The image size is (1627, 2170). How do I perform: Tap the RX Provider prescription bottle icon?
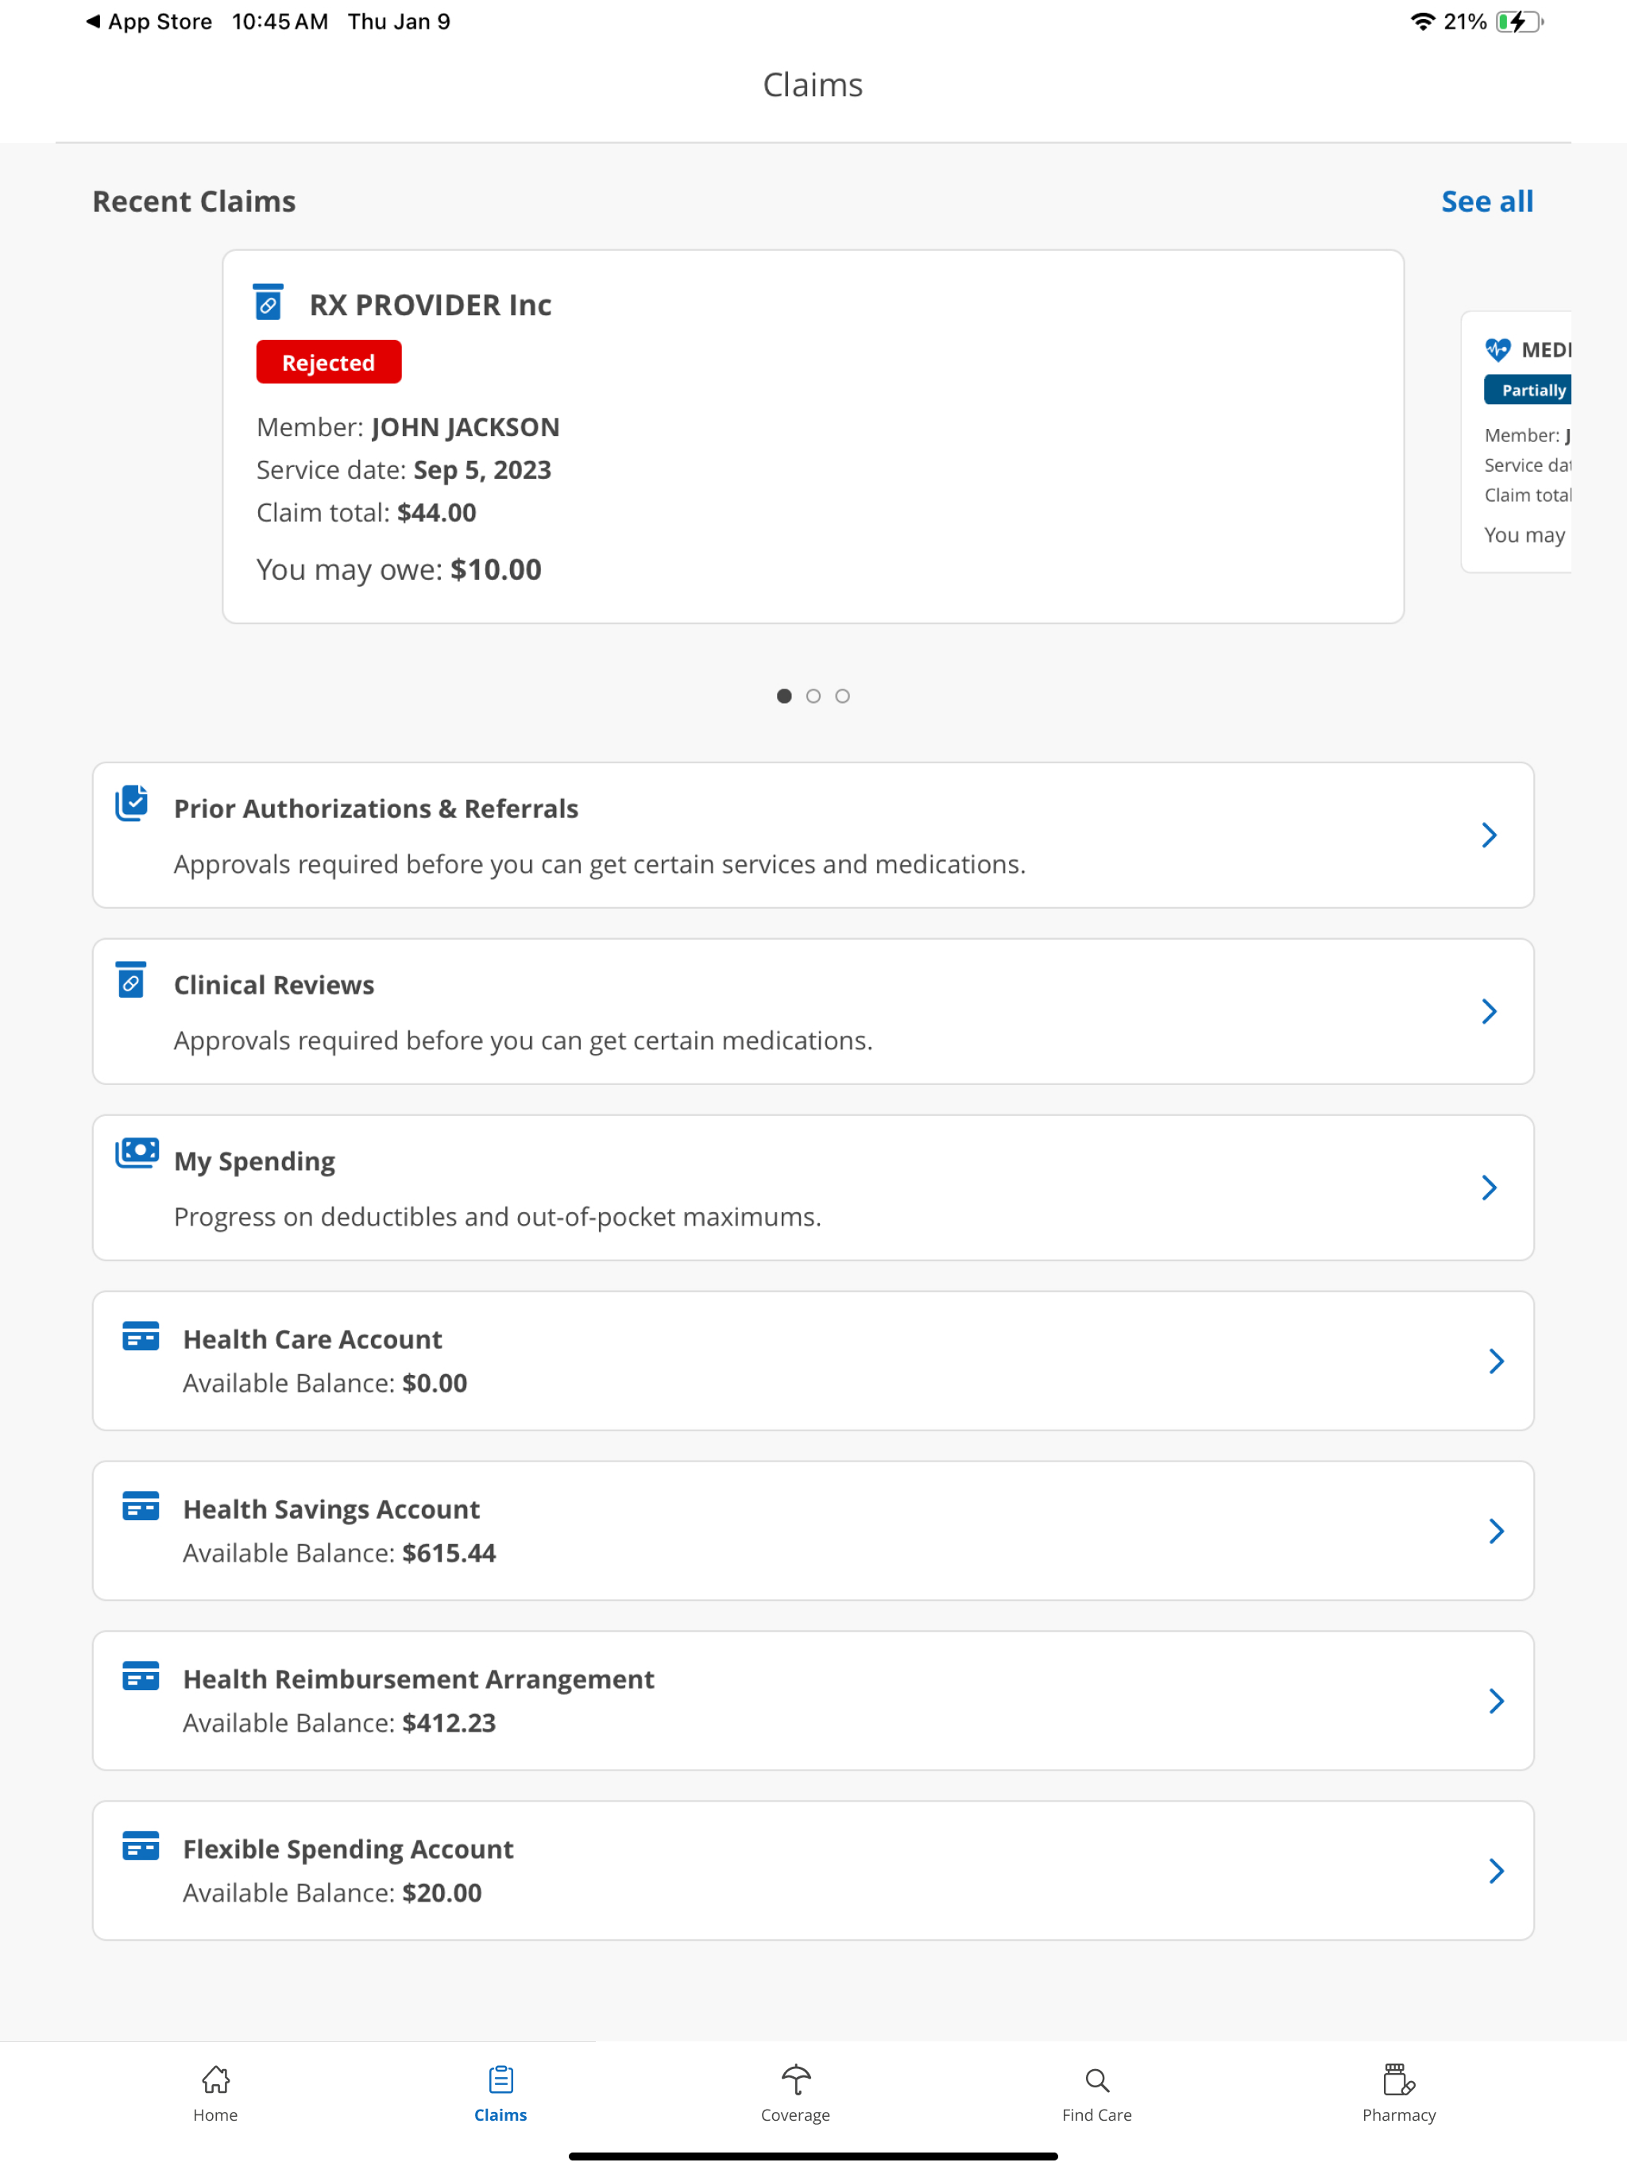click(x=267, y=303)
